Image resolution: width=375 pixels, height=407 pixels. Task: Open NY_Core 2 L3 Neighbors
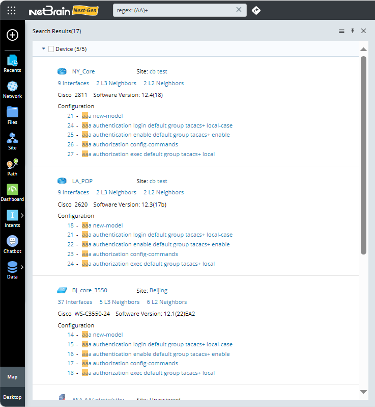click(x=116, y=83)
